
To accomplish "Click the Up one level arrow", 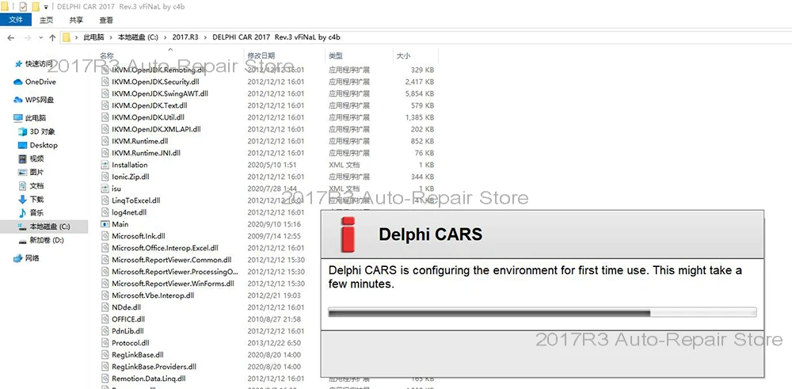I will [x=52, y=37].
